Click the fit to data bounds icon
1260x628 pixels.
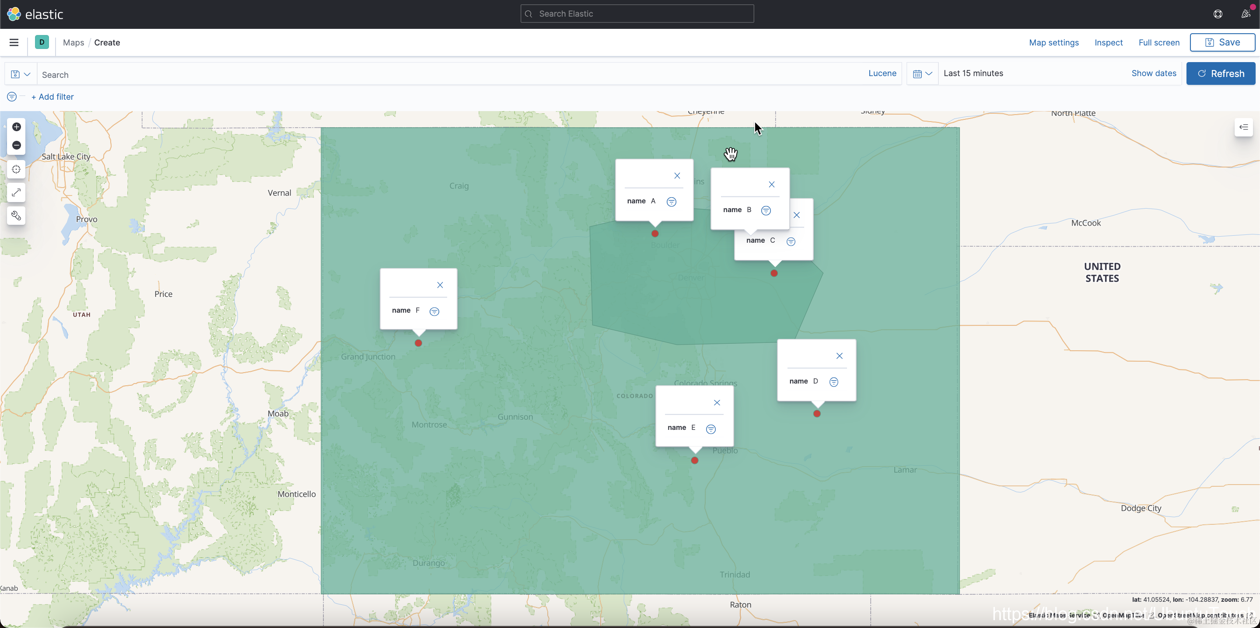[16, 169]
